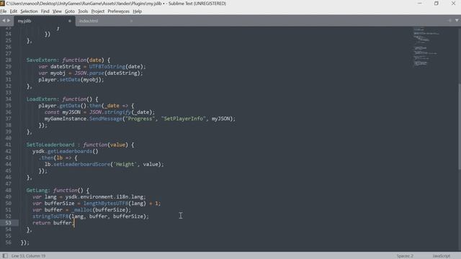This screenshot has height=259, width=461.
Task: Click on getLeaderboards call
Action: [70, 151]
